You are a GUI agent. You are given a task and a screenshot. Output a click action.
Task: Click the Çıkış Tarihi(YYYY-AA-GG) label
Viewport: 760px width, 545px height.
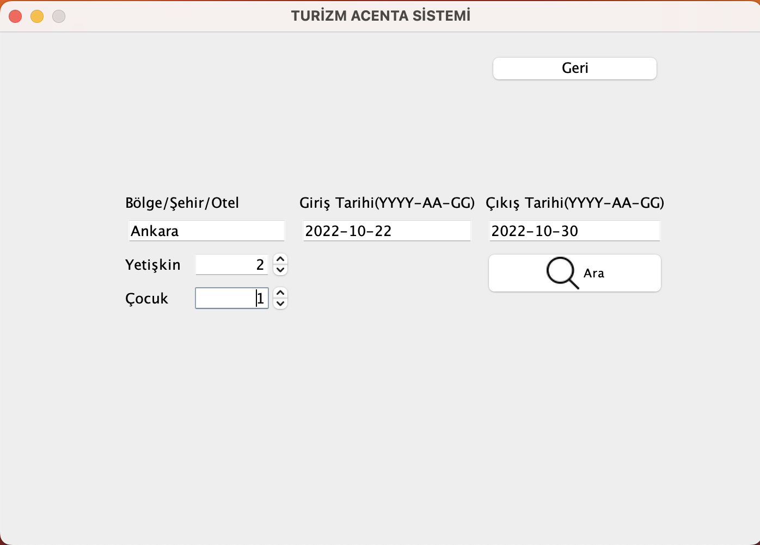tap(575, 203)
